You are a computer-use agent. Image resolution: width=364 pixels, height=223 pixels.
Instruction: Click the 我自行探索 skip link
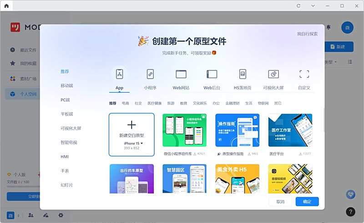(x=307, y=34)
